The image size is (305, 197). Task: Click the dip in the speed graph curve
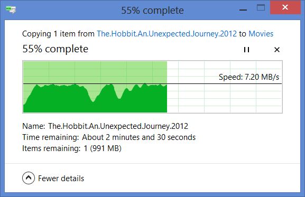93,100
